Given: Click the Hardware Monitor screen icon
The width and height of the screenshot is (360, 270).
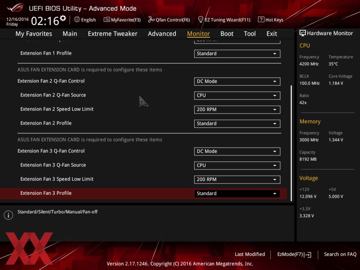Looking at the screenshot, I should (x=303, y=33).
